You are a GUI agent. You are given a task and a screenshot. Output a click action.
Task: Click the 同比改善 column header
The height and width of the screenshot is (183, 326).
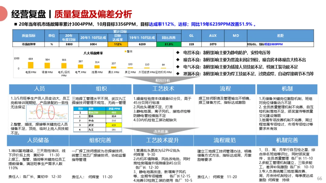(x=169, y=38)
